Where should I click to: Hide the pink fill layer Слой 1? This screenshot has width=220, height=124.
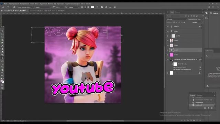(167, 55)
